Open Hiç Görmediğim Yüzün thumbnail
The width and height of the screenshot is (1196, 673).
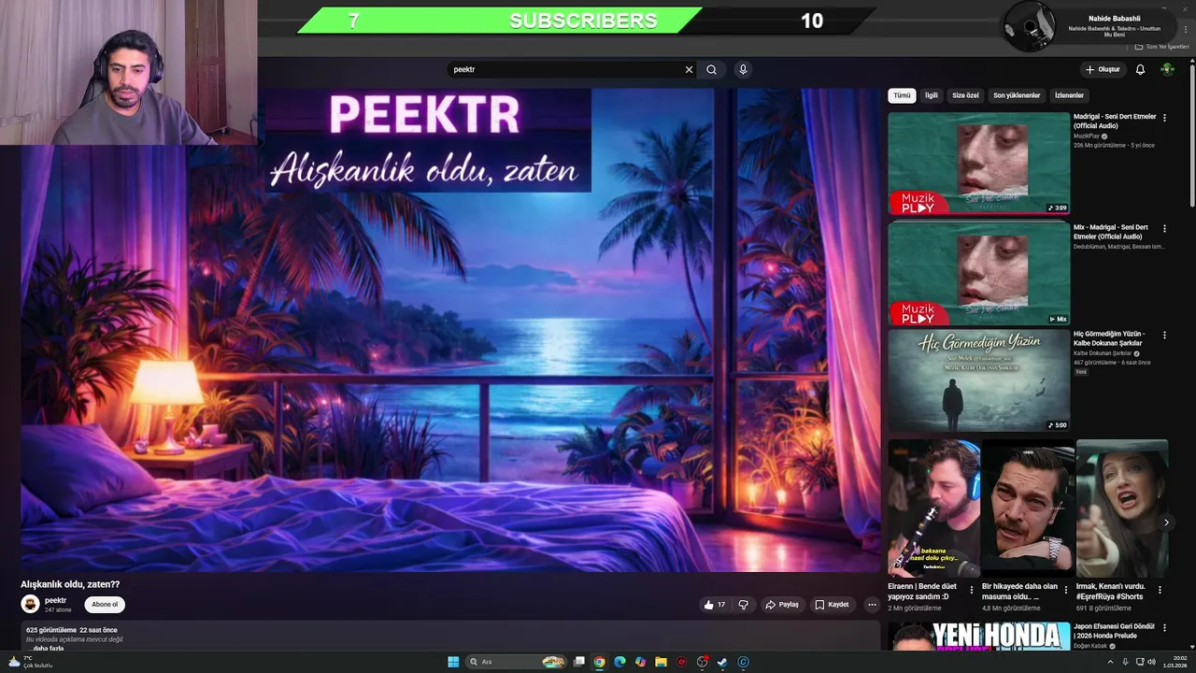click(x=978, y=379)
